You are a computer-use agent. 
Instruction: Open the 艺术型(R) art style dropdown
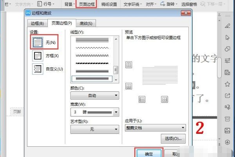tap(95, 129)
